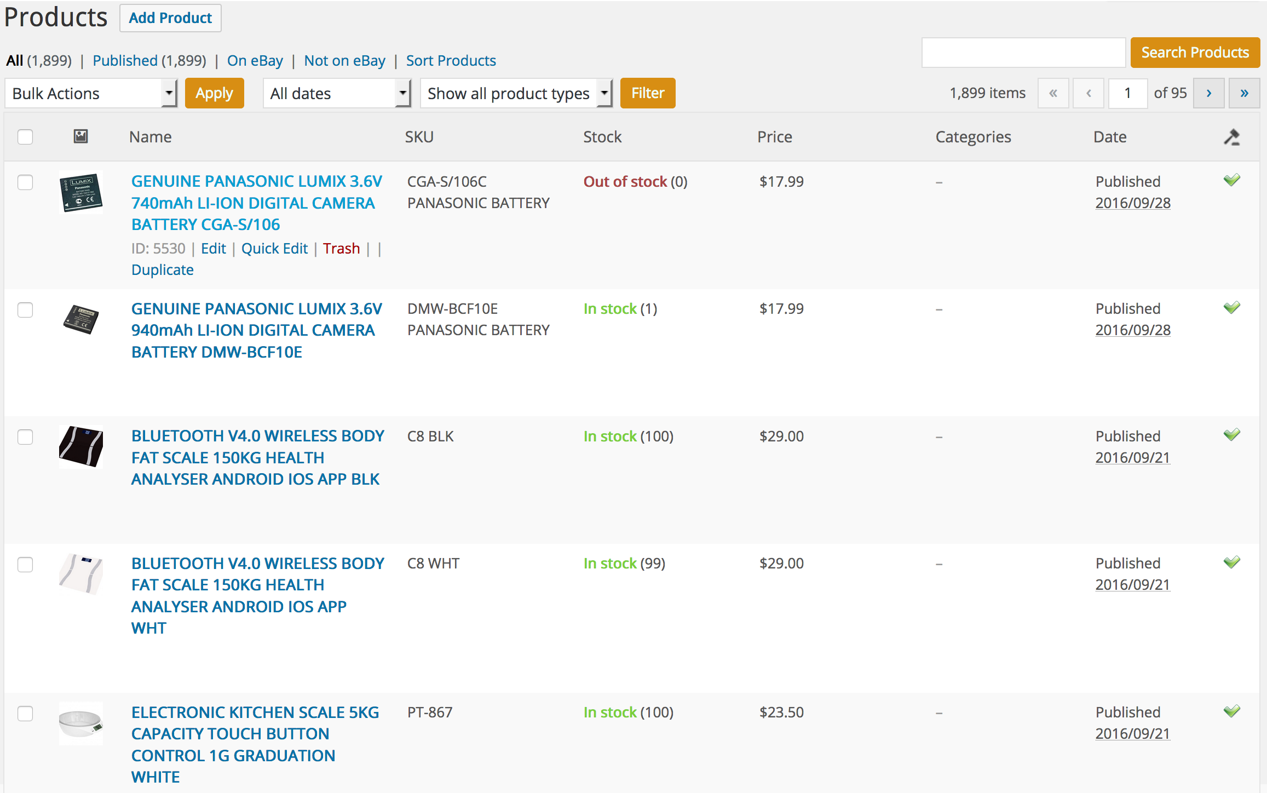Screen dimensions: 1267x793
Task: Sort by the Name column header
Action: tap(151, 137)
